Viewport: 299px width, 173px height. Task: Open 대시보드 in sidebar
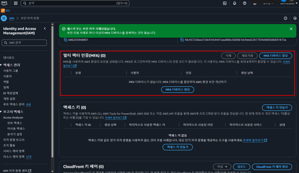(9, 58)
